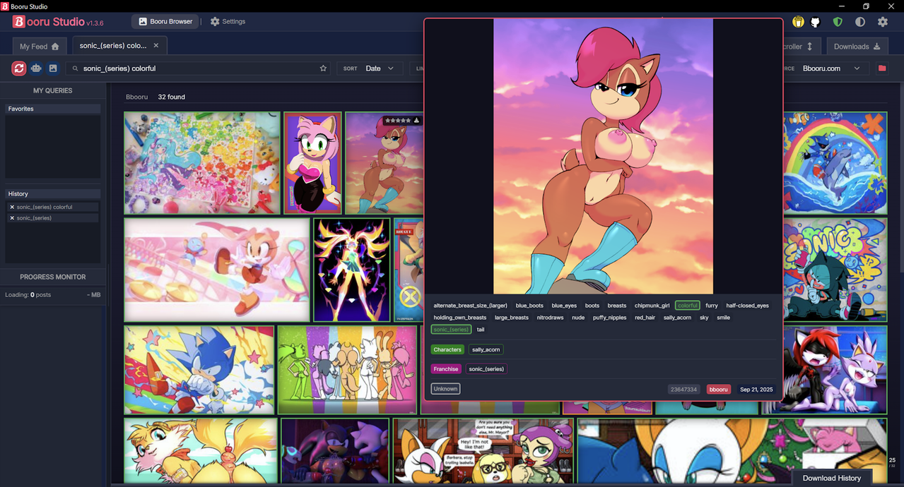
Task: Click the 'half-closed_eyes' tag
Action: [x=747, y=306]
